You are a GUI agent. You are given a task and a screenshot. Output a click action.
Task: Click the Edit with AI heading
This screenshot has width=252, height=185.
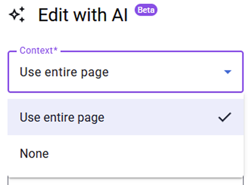click(83, 15)
